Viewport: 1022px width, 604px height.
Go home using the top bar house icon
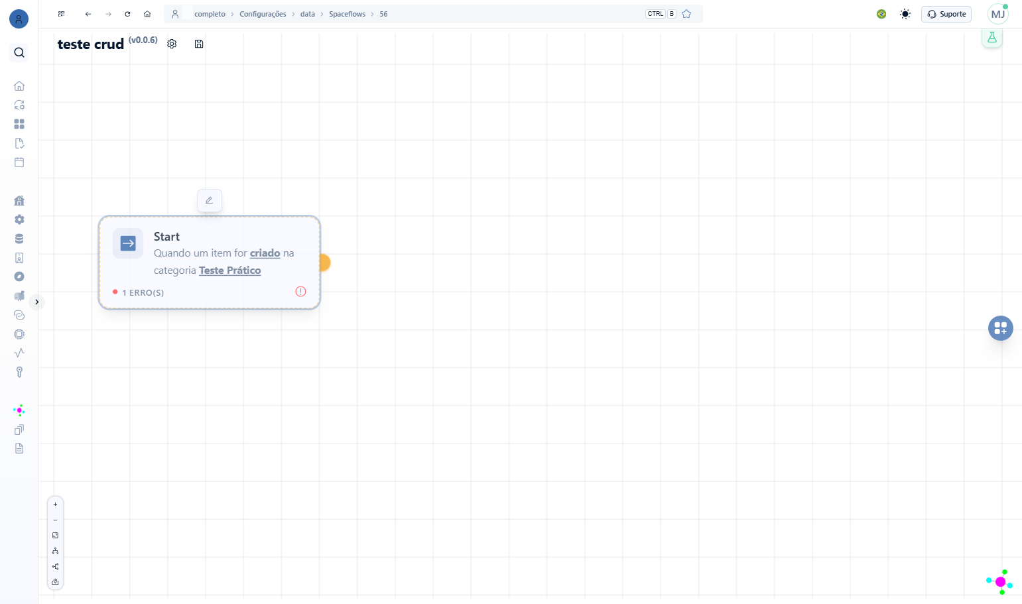(147, 14)
